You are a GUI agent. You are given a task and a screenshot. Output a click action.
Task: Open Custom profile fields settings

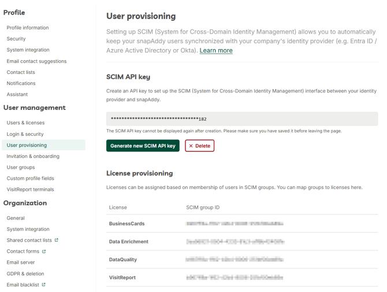click(x=30, y=178)
